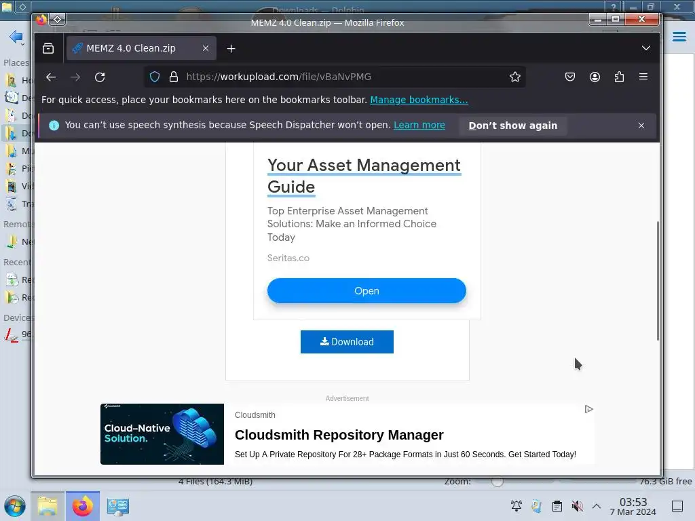
Task: Select the MEMZ 4.0 Clean.zip tab
Action: [141, 48]
